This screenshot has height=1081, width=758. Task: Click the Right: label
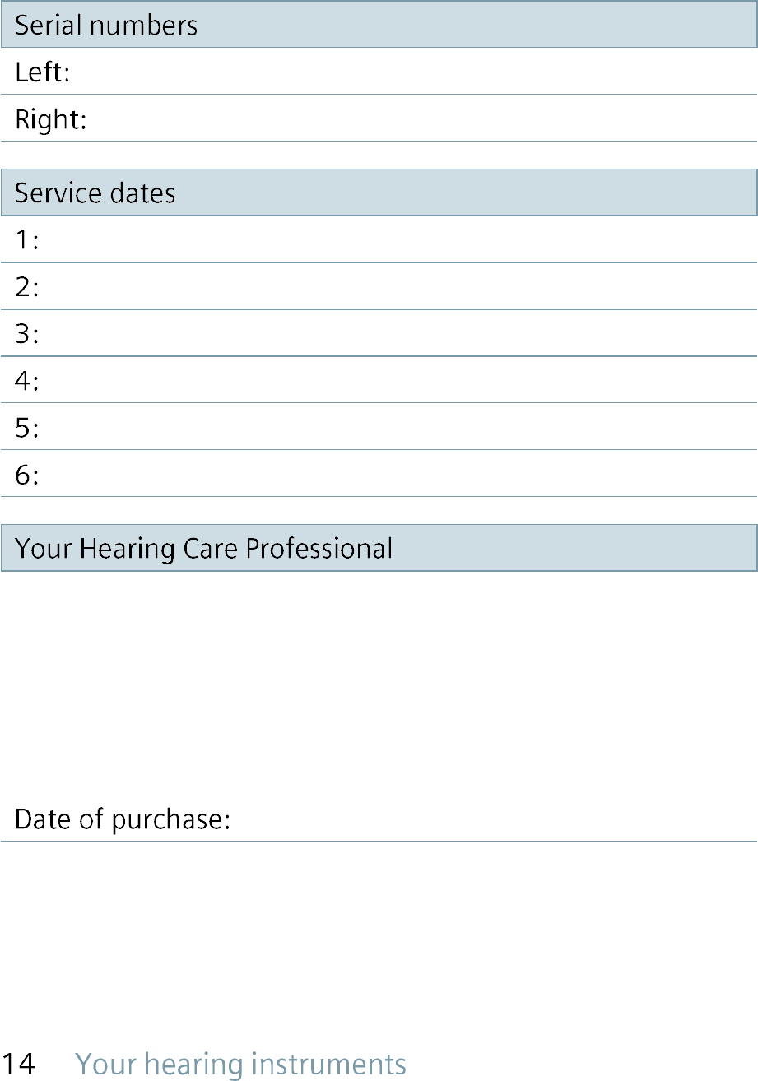tap(51, 120)
